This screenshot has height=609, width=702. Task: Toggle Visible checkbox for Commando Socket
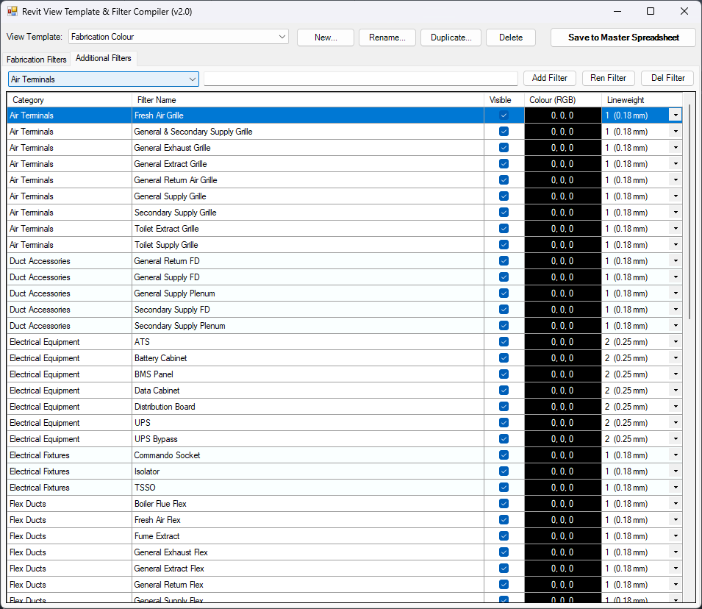point(504,455)
